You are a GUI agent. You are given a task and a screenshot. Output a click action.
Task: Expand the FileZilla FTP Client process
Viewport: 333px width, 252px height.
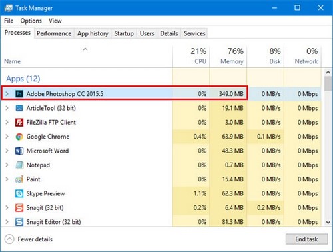(7, 123)
